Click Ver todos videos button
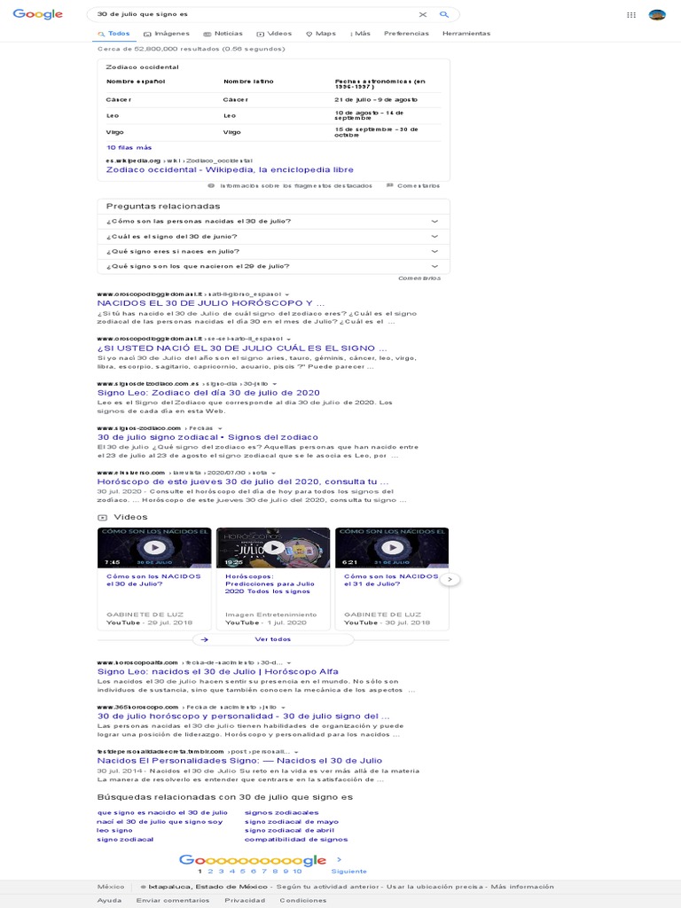681x908 pixels. point(273,639)
